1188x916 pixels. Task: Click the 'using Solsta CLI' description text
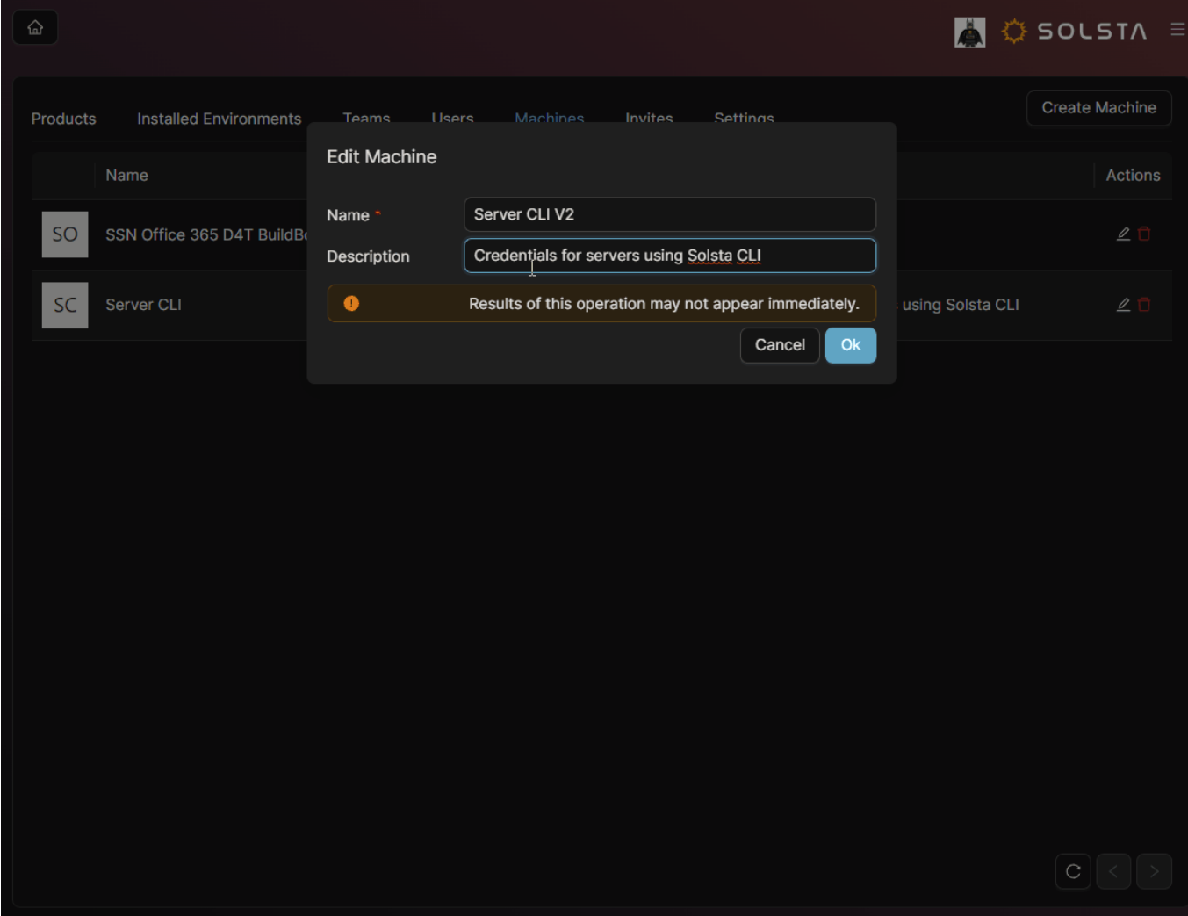[961, 305]
